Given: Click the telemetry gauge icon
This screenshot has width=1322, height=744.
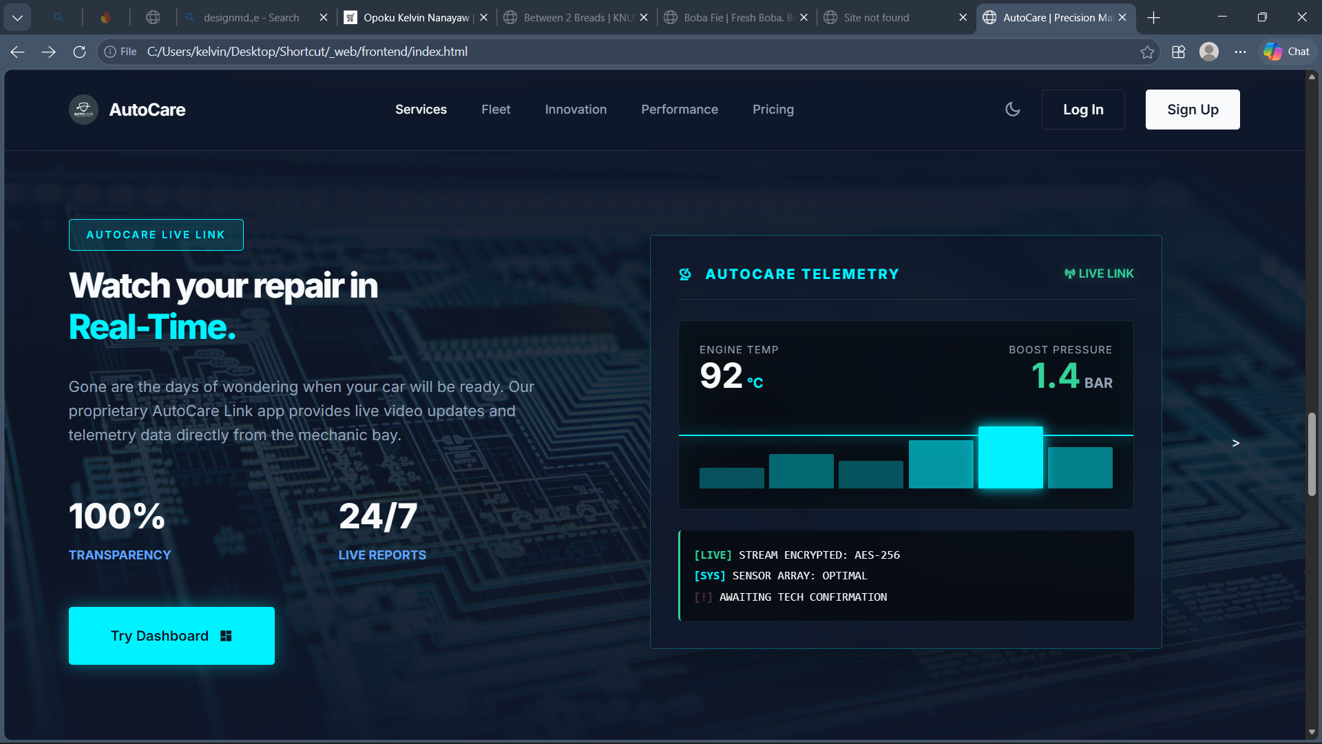Looking at the screenshot, I should 685,274.
